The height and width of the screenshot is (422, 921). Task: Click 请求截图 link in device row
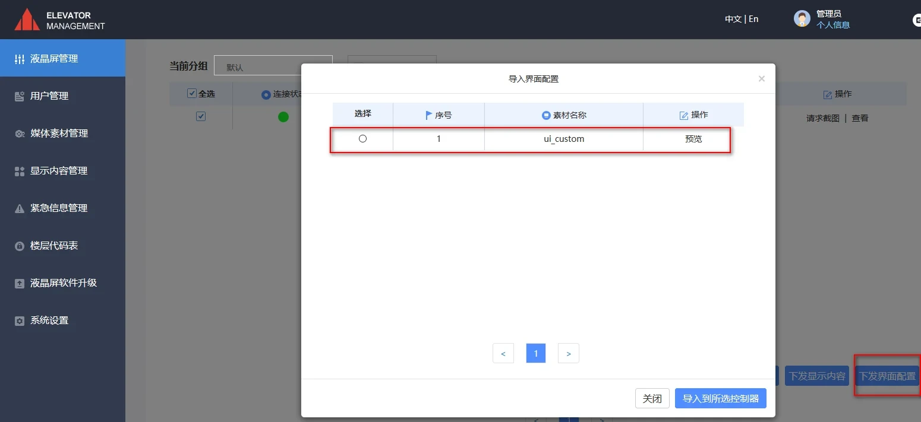(x=823, y=118)
